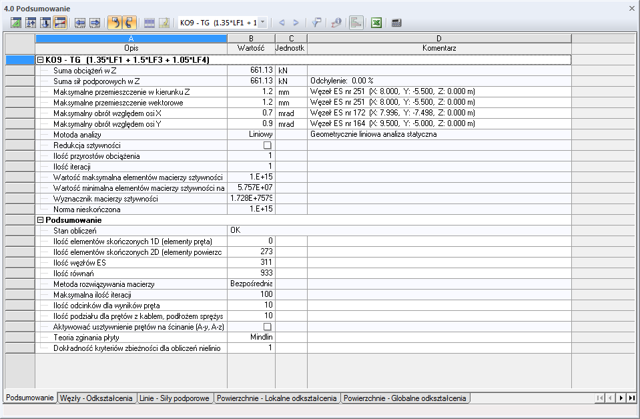Click the info bubble toolbar icon

[x=336, y=23]
